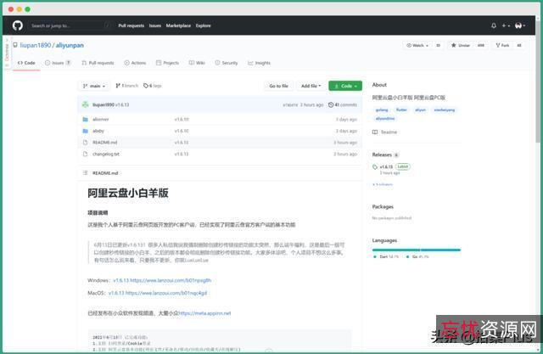
Task: Open the MacOS lanzoui download link
Action: (x=158, y=293)
